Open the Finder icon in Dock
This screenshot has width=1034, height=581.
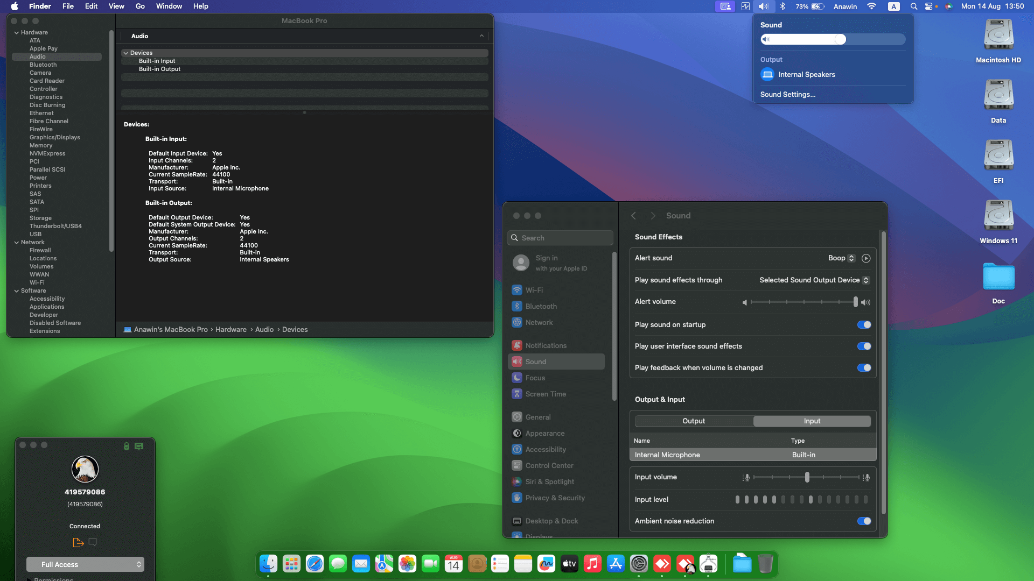pyautogui.click(x=268, y=564)
